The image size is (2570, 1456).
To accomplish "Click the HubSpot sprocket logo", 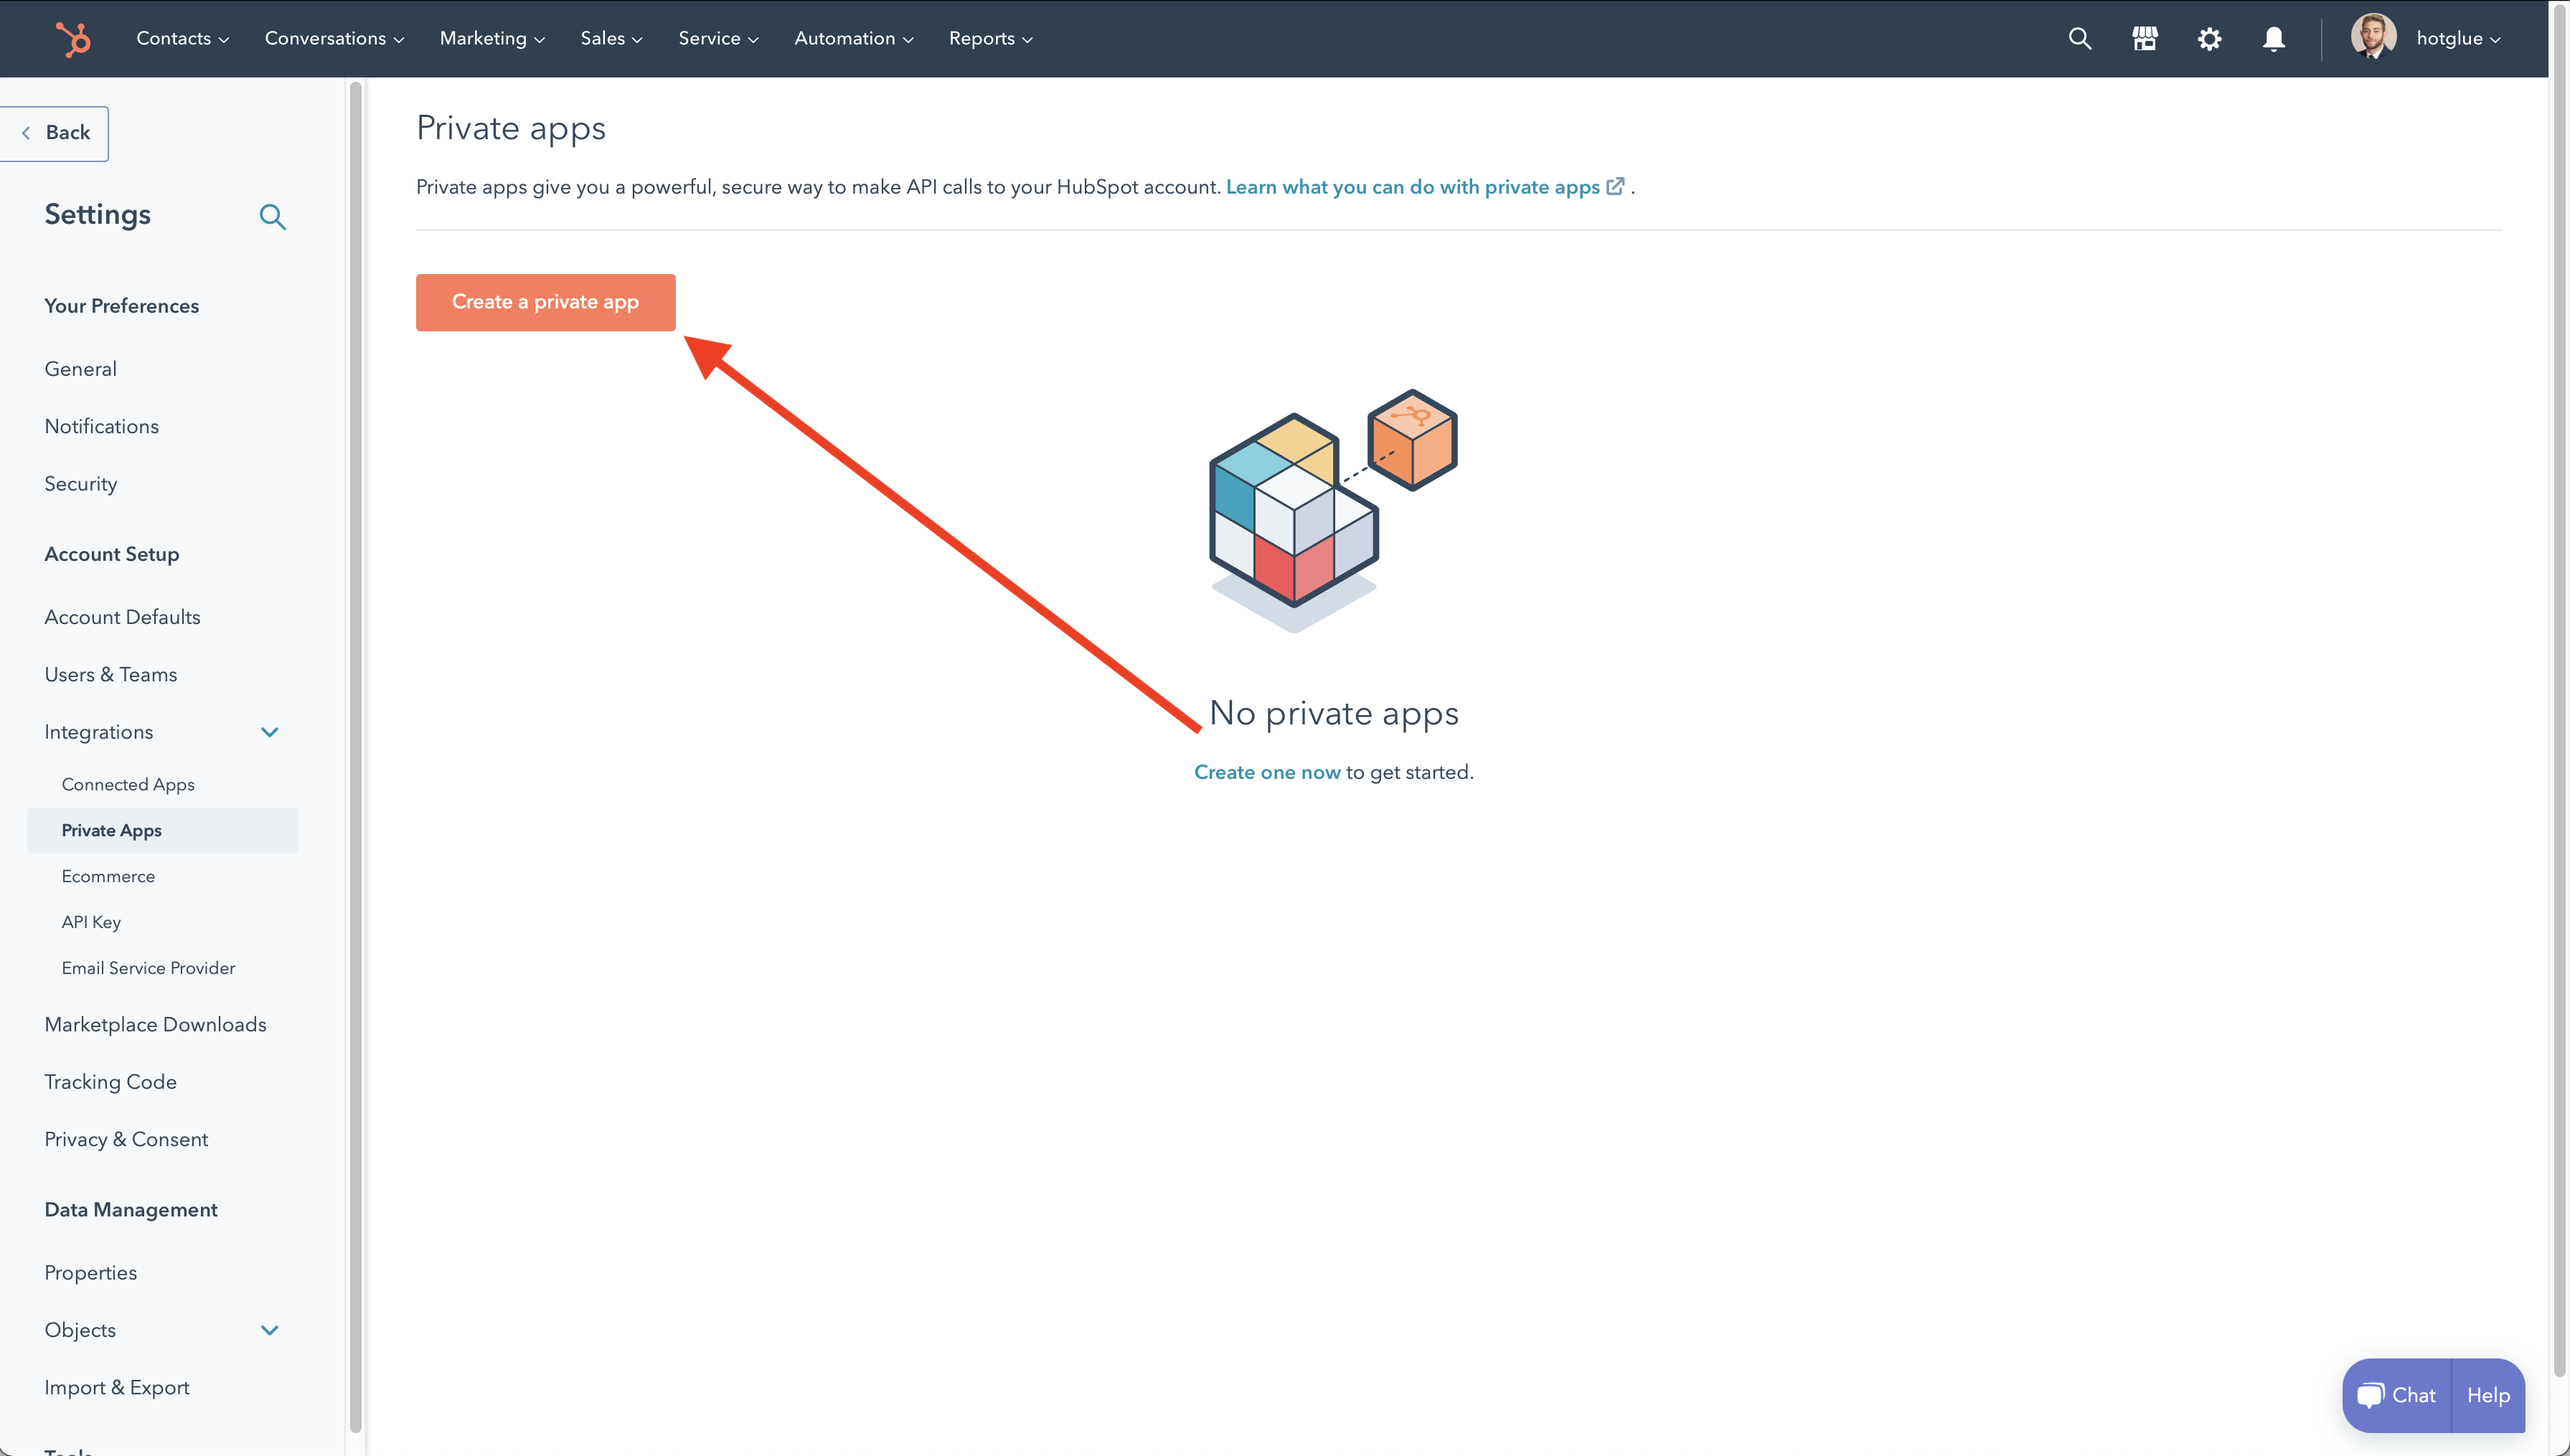I will (x=73, y=39).
